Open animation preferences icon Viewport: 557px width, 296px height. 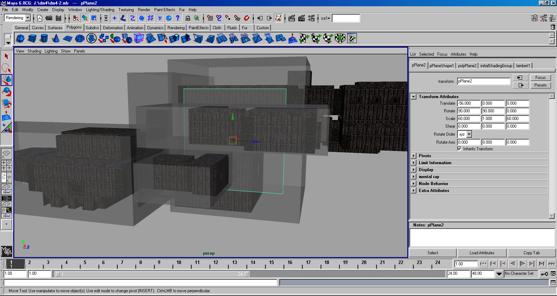pos(553,274)
